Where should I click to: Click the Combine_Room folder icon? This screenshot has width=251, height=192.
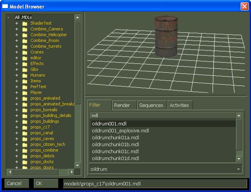click(25, 41)
